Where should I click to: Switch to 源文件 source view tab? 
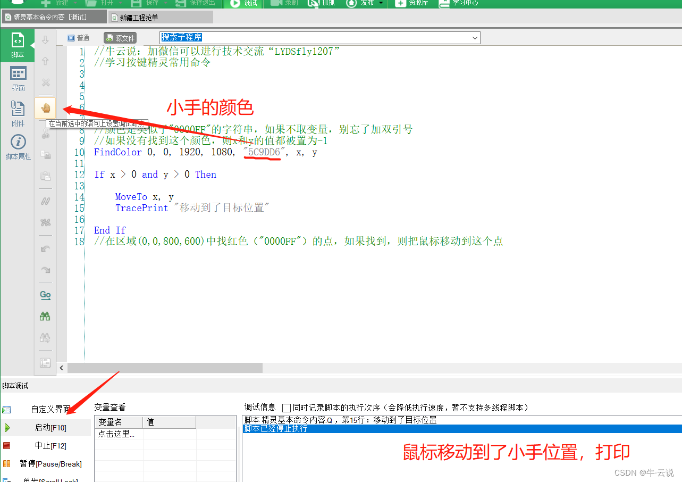[120, 38]
